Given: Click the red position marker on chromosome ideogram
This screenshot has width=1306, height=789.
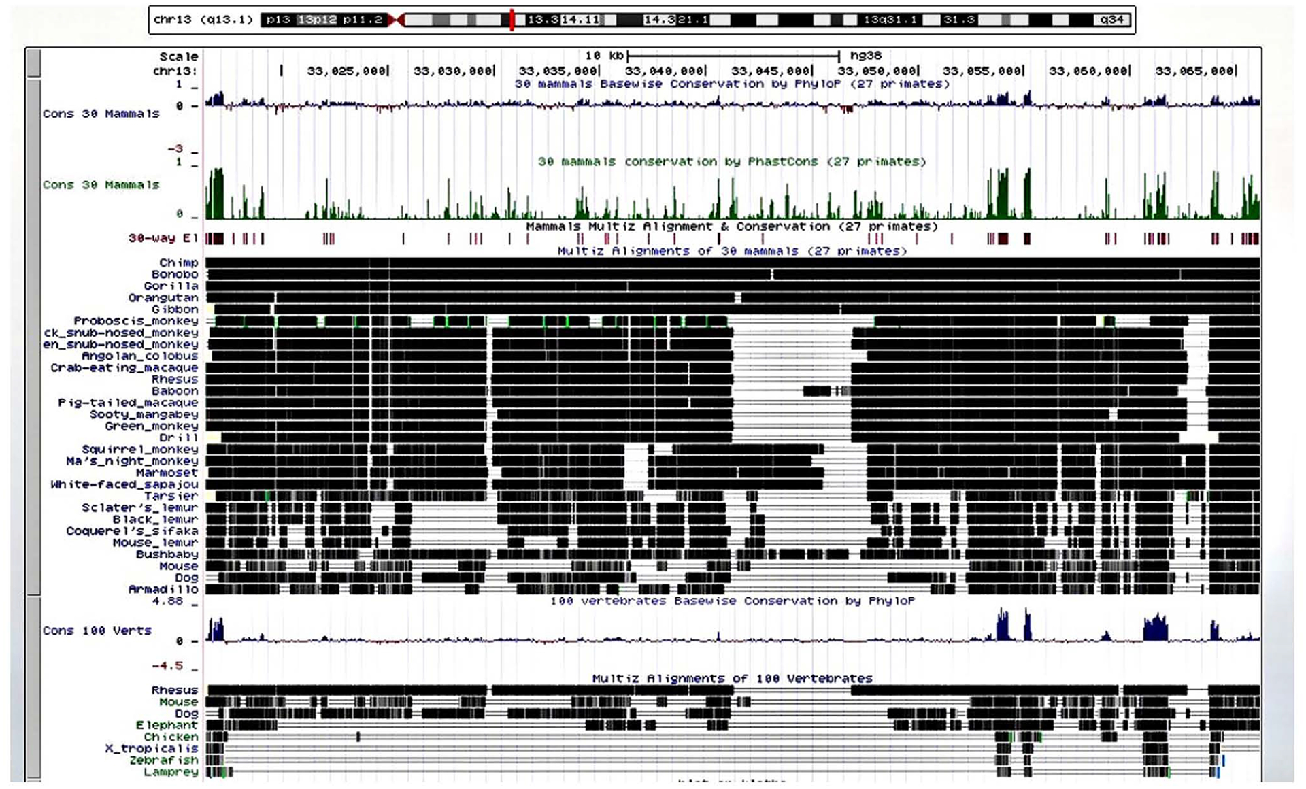Looking at the screenshot, I should (x=512, y=20).
